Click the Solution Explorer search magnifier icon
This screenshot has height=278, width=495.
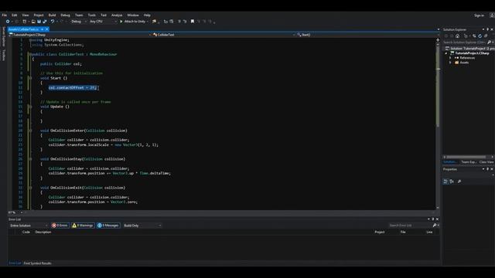click(x=489, y=42)
